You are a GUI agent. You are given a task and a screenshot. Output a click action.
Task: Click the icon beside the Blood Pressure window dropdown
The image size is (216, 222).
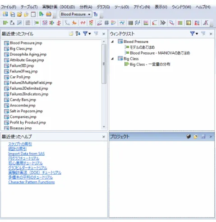click(x=96, y=14)
